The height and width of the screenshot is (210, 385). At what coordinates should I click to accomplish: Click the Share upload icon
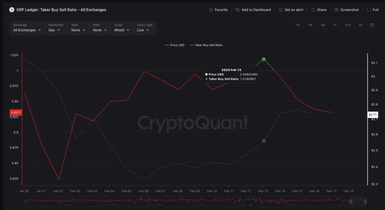point(313,10)
